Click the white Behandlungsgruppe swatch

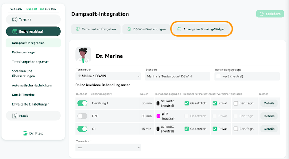pos(219,76)
